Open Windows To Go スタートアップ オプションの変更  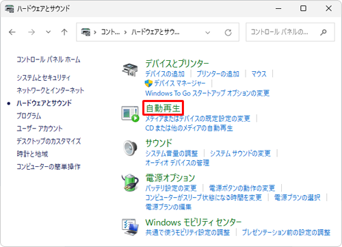point(207,93)
